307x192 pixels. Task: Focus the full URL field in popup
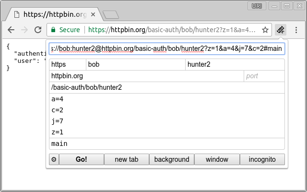pyautogui.click(x=167, y=48)
